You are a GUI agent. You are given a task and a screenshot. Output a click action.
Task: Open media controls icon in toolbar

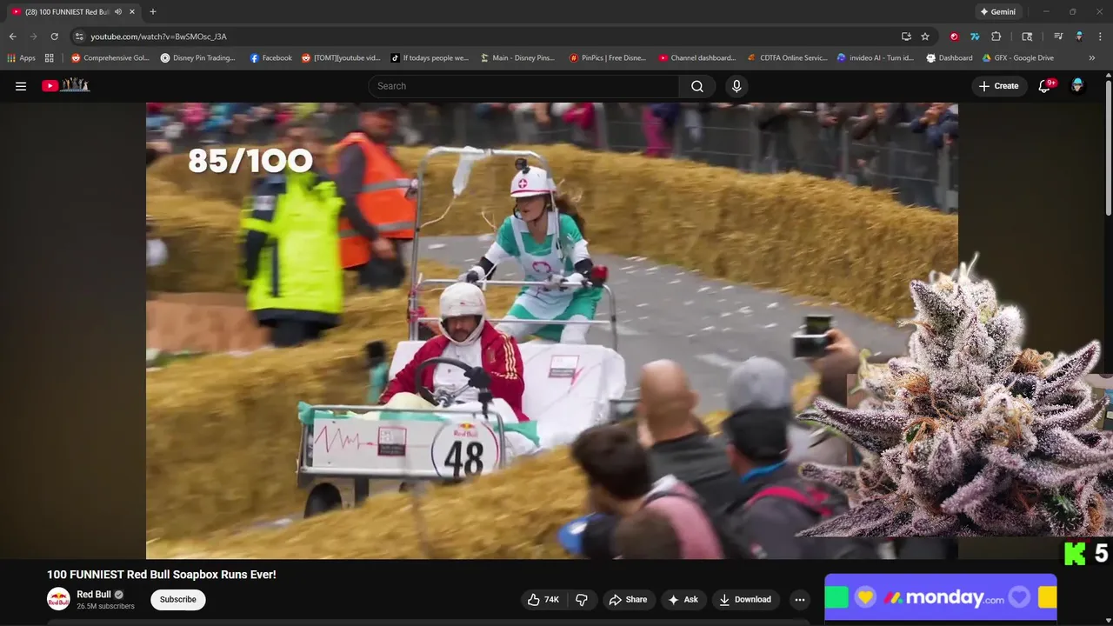click(x=1058, y=37)
